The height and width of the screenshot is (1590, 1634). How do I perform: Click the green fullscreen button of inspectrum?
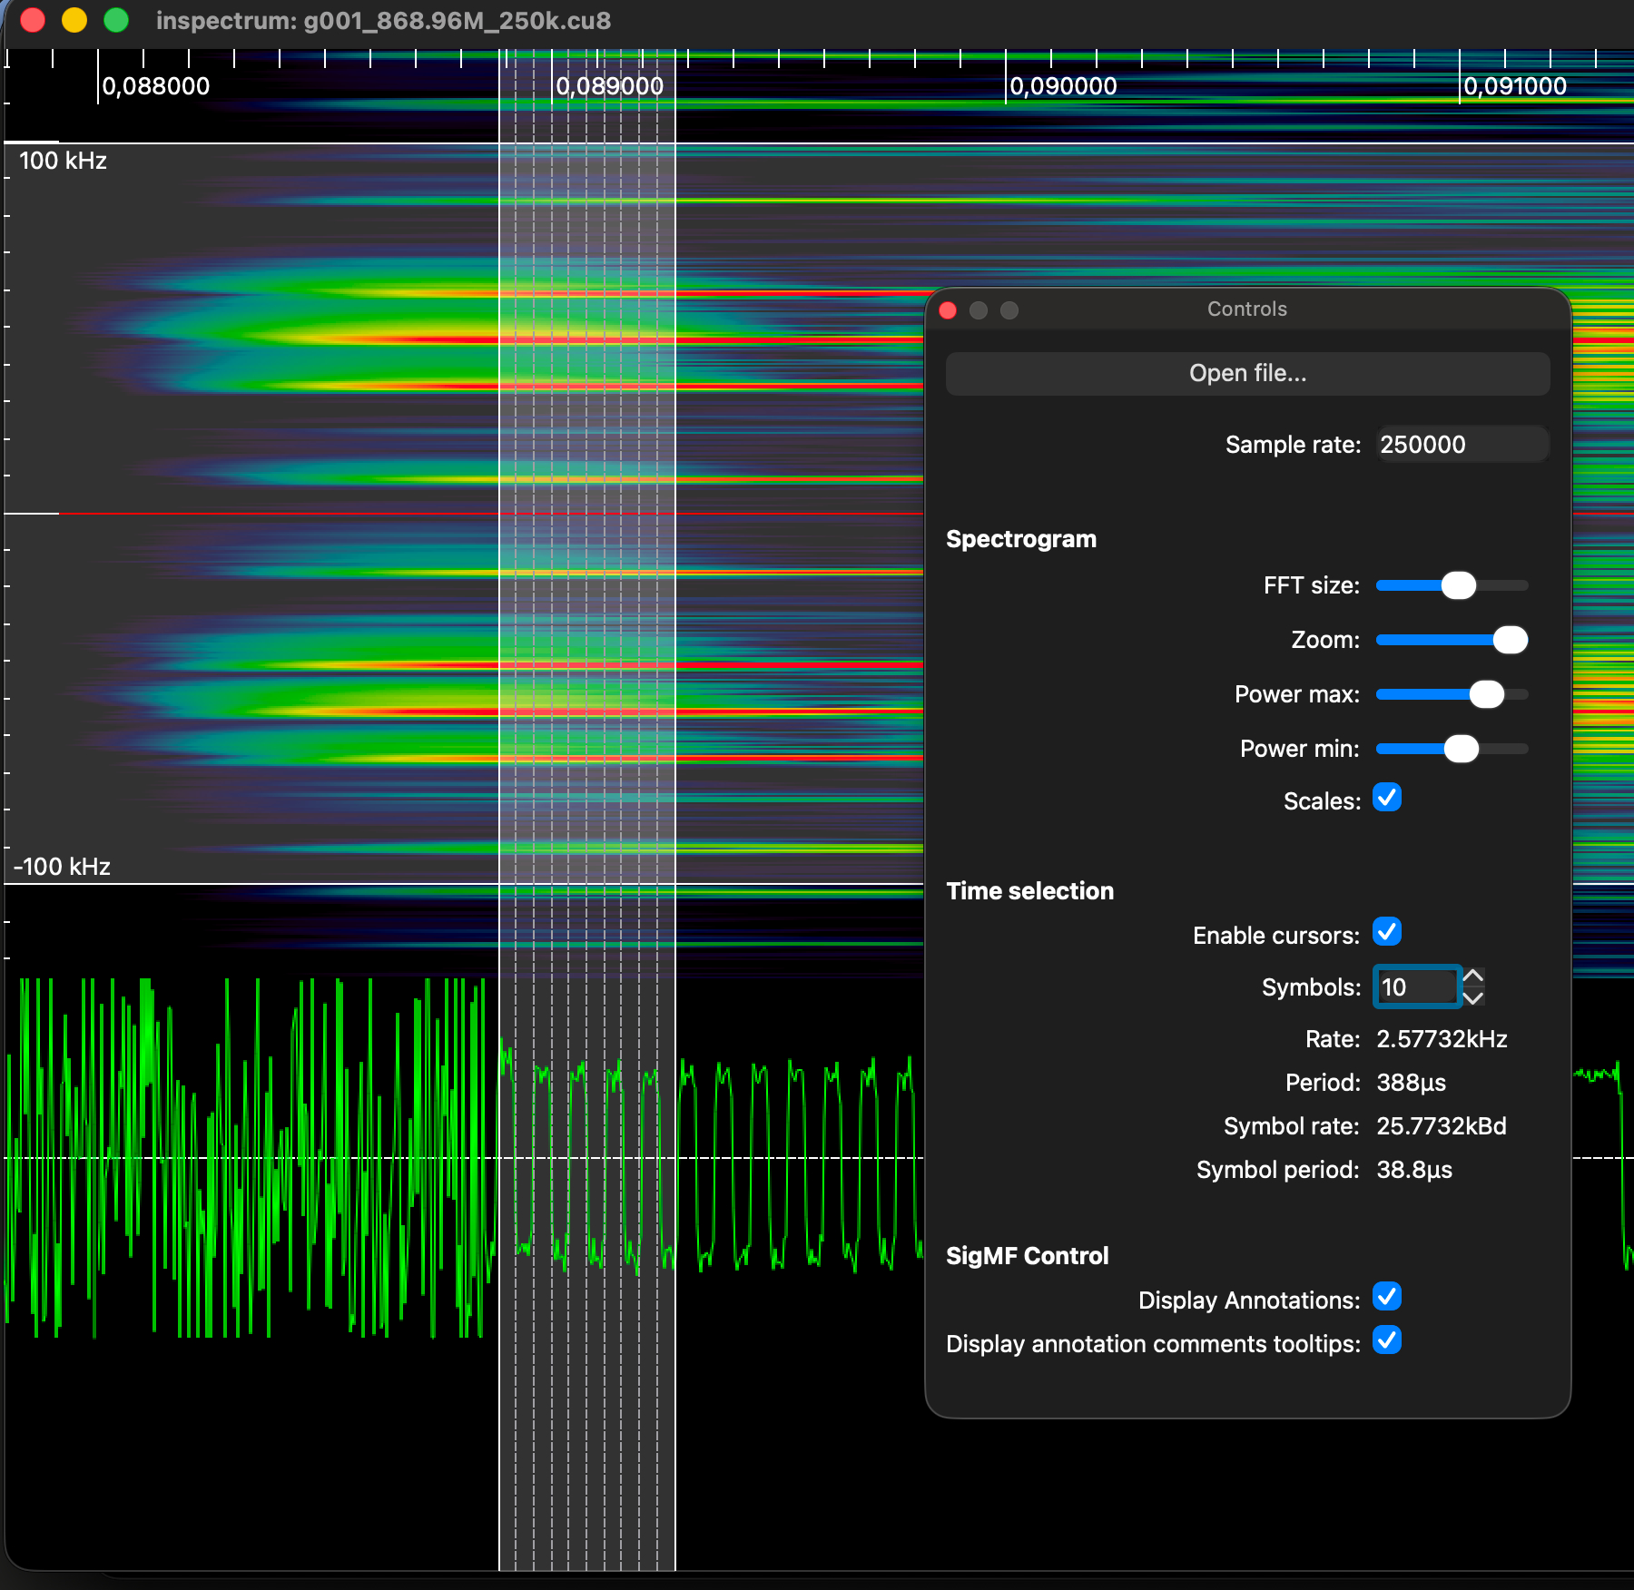click(116, 20)
